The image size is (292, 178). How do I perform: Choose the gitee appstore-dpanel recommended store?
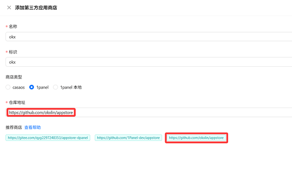[48, 138]
